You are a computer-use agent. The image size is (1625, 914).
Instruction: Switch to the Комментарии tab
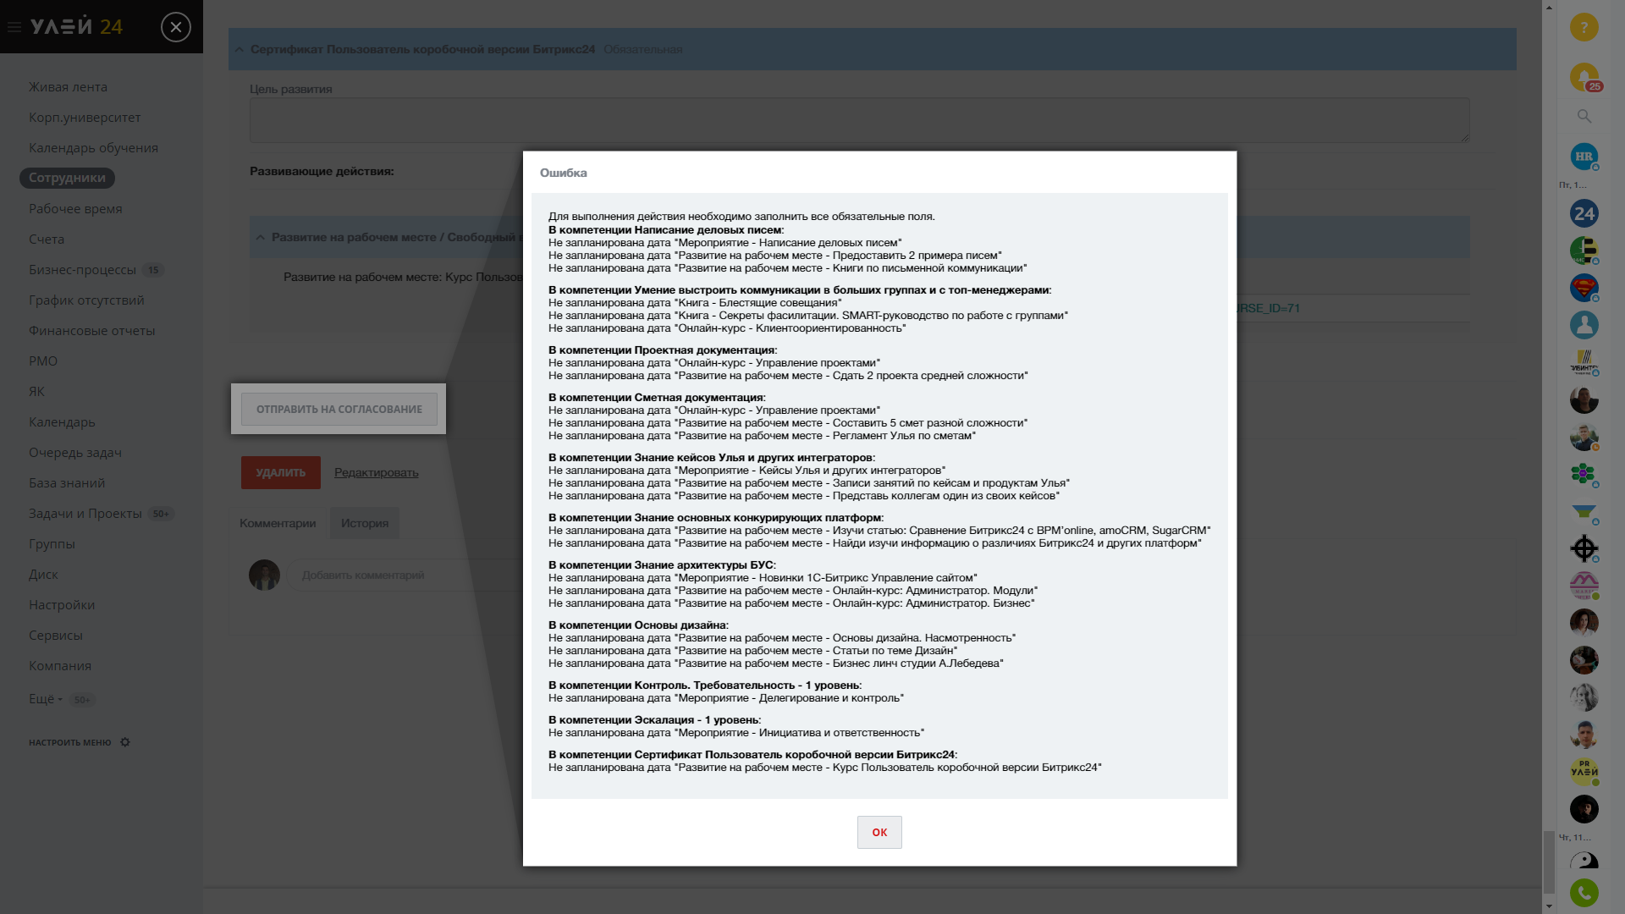pos(278,523)
